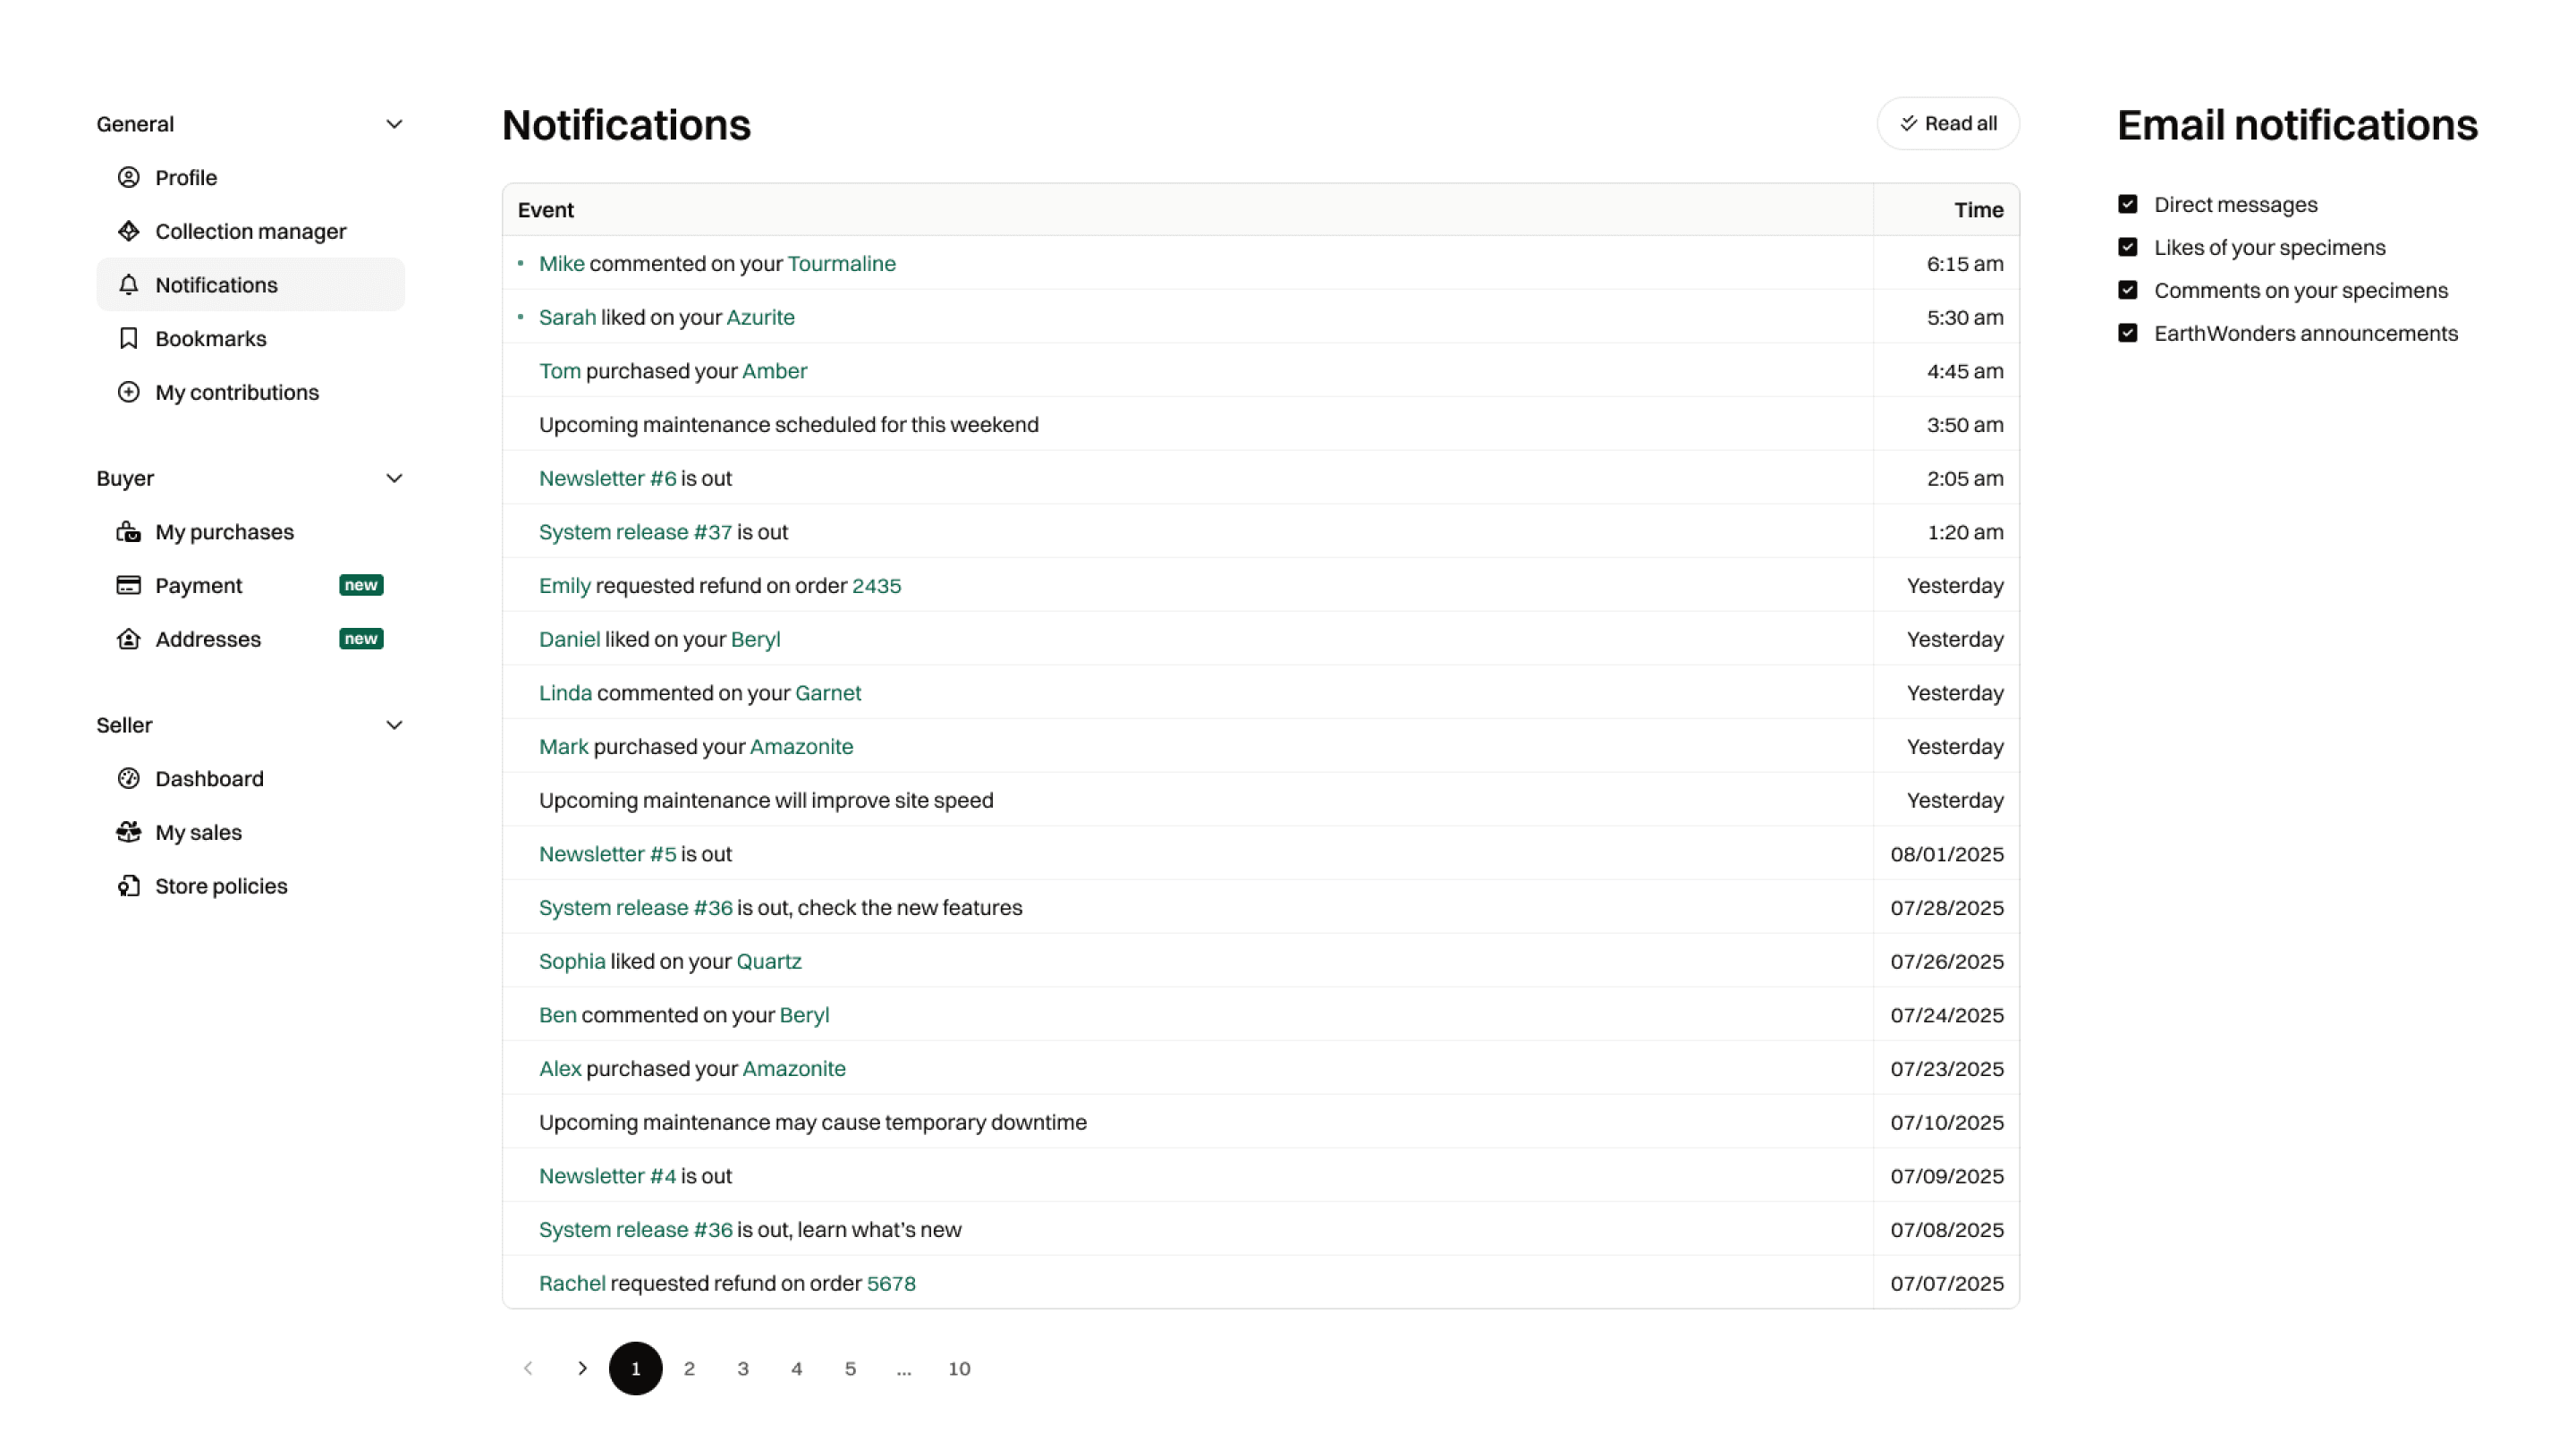Uncheck the Direct messages checkbox
Viewport: 2576px width, 1449px height.
(2127, 204)
